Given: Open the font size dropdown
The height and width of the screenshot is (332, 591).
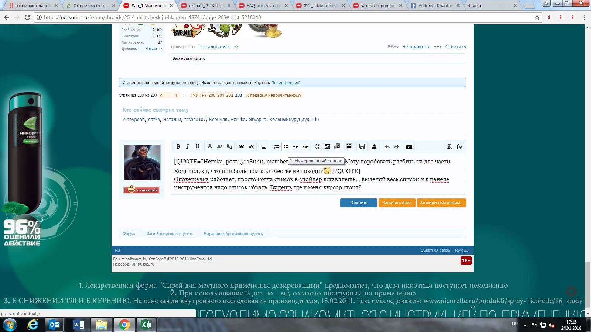Looking at the screenshot, I should (x=219, y=146).
